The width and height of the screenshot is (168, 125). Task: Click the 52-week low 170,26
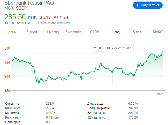click(133, 118)
